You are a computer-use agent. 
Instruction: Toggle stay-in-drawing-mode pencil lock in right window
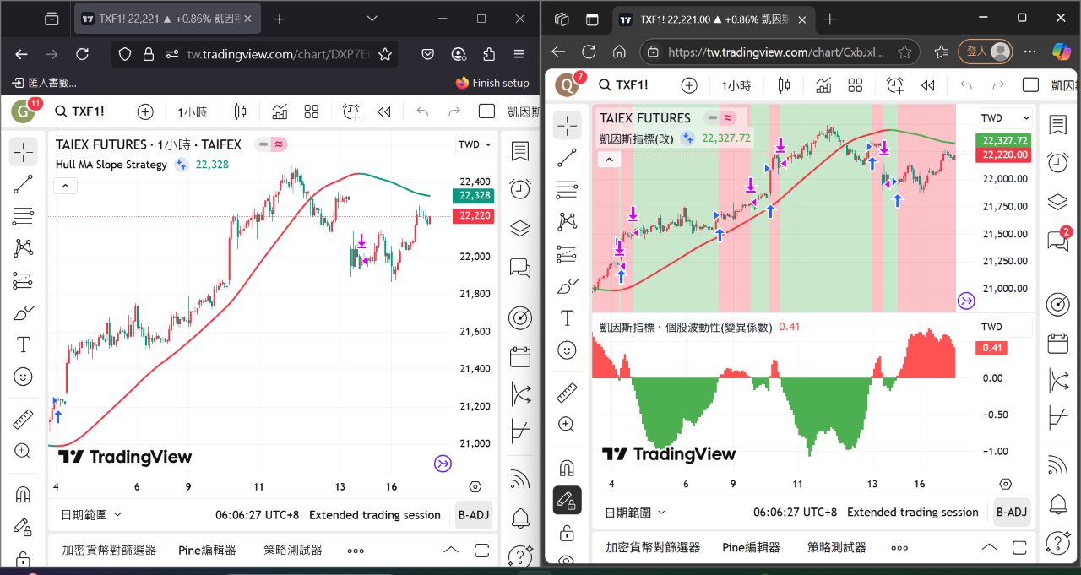[568, 500]
